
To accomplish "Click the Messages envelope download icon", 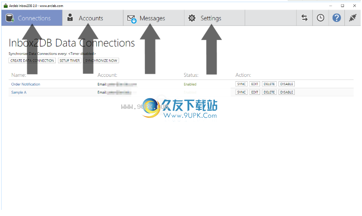I will coord(132,19).
